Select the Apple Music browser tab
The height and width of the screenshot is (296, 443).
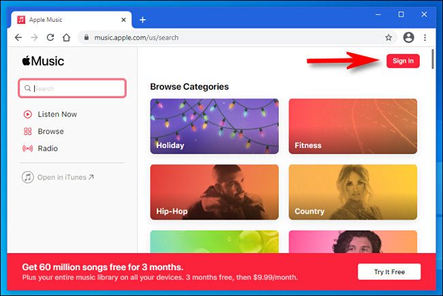(71, 20)
